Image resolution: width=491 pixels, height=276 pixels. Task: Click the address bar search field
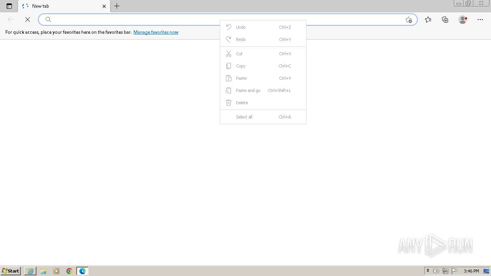(227, 20)
